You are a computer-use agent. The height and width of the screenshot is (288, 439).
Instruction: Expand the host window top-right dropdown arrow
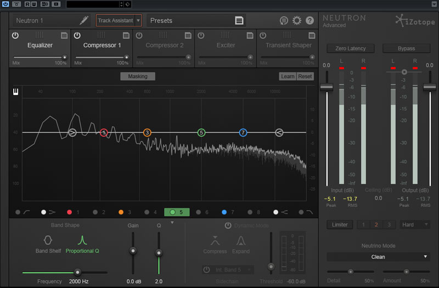tap(434, 4)
